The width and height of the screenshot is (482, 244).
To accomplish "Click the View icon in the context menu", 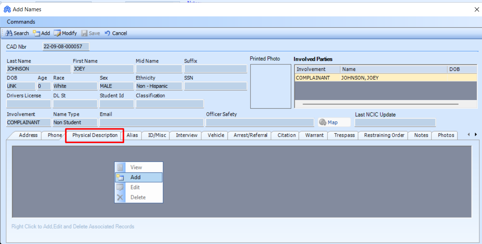I will pos(120,167).
